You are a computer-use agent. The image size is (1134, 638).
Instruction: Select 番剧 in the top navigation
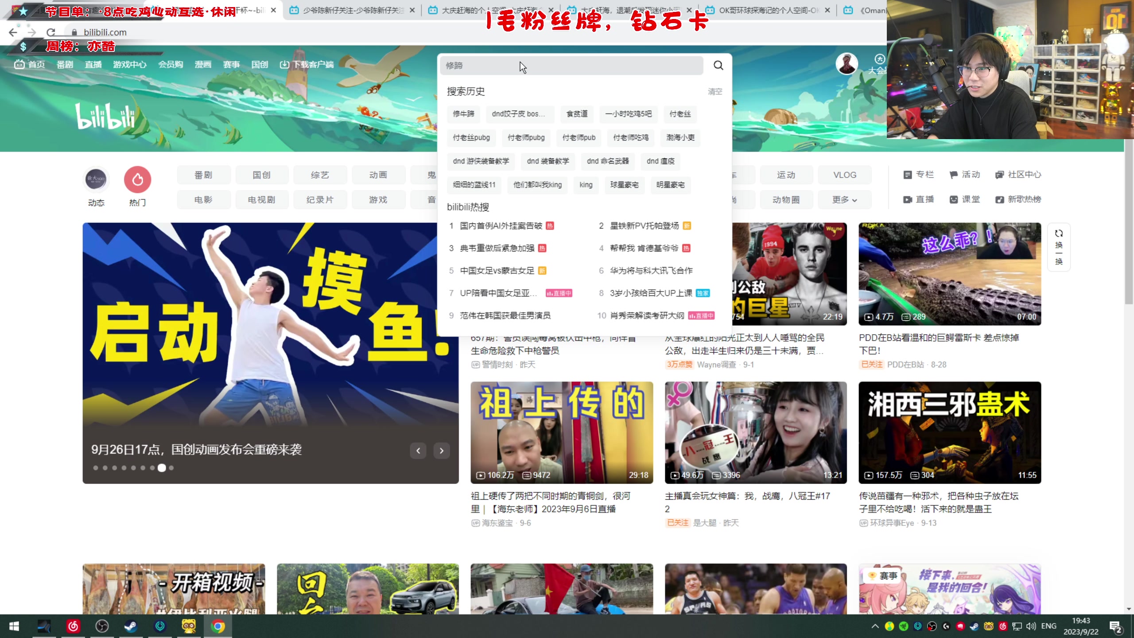point(65,65)
